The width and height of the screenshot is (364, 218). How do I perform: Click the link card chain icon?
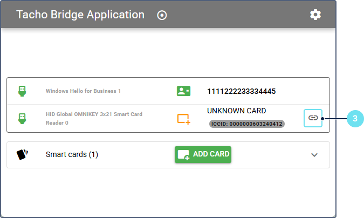pos(313,118)
